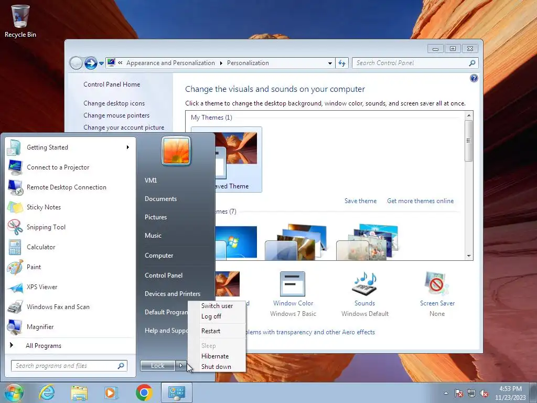This screenshot has height=403, width=537.
Task: Click the Lock button
Action: pyautogui.click(x=157, y=366)
